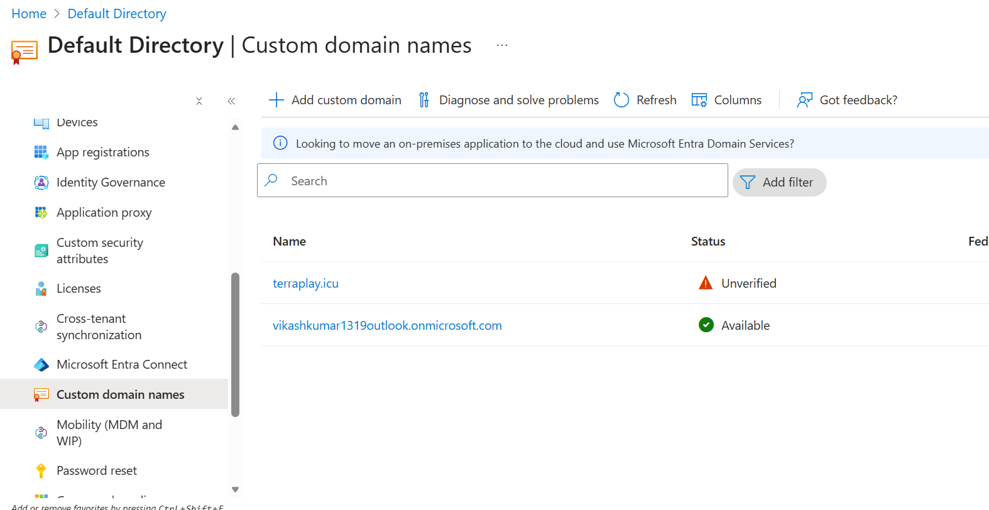989x510 pixels.
Task: Click the Microsoft Entra Connect diamond icon
Action: coord(41,364)
